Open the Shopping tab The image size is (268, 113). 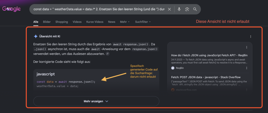click(x=62, y=22)
